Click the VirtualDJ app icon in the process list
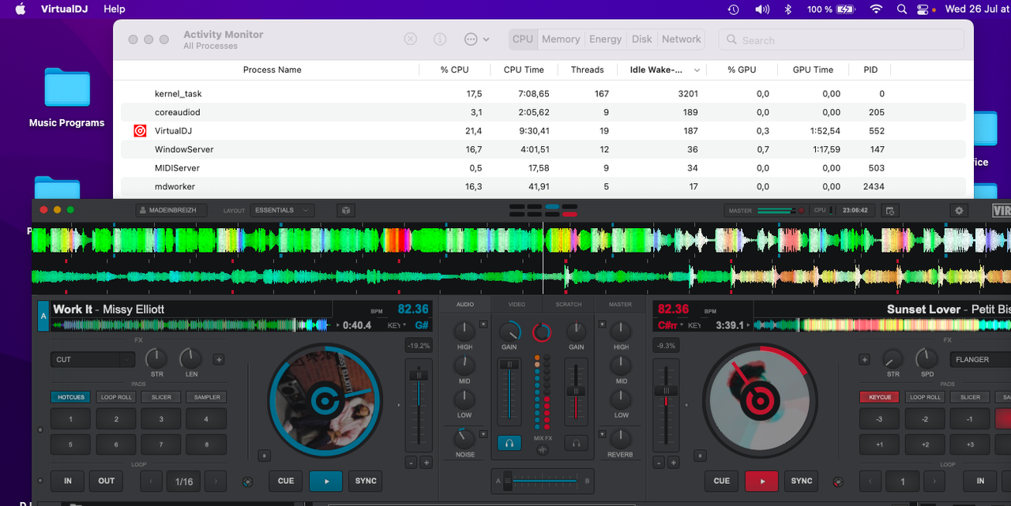1011x506 pixels. tap(140, 131)
